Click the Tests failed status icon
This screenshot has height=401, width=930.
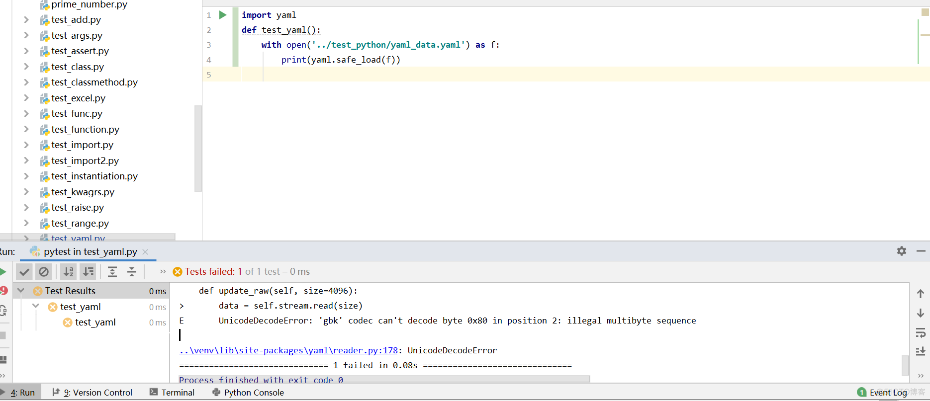[x=178, y=272]
